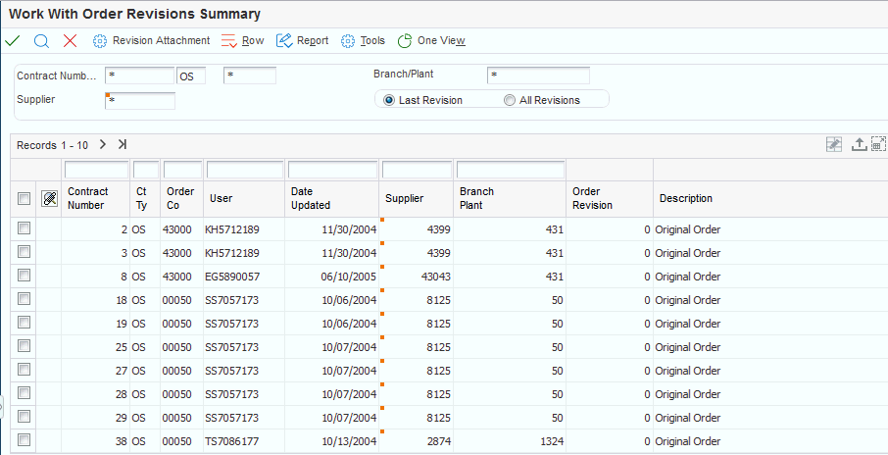Select the Last Revision radio button
Image resolution: width=888 pixels, height=455 pixels.
pyautogui.click(x=389, y=100)
